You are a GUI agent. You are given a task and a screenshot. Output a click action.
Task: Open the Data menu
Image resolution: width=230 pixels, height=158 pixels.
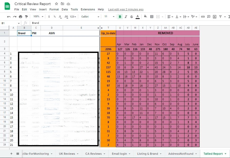tap(65, 9)
